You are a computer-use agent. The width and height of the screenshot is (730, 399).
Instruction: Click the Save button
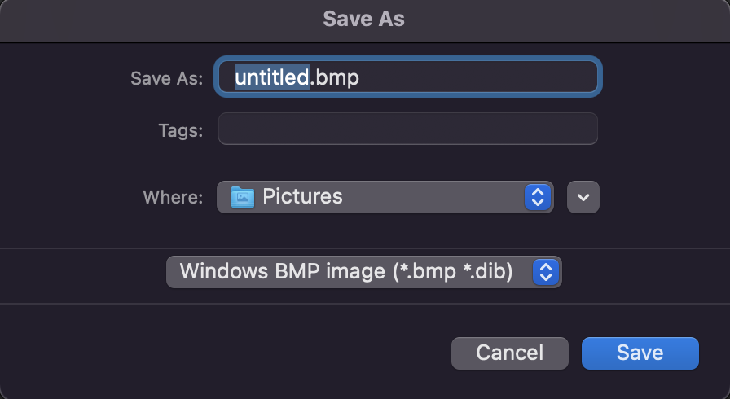[x=640, y=353]
